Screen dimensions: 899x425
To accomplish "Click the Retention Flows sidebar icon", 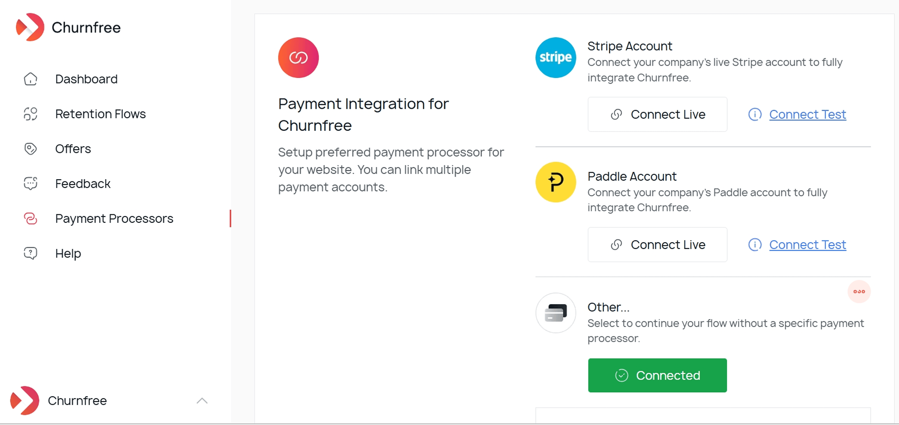I will pos(30,114).
